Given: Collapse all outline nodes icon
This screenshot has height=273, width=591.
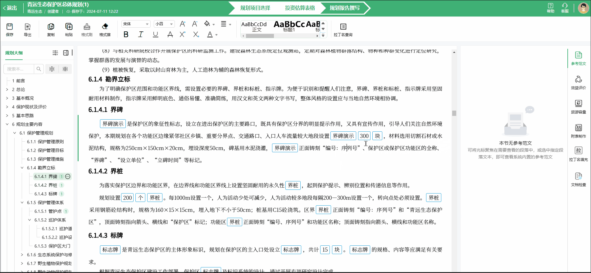Looking at the screenshot, I should tap(65, 69).
